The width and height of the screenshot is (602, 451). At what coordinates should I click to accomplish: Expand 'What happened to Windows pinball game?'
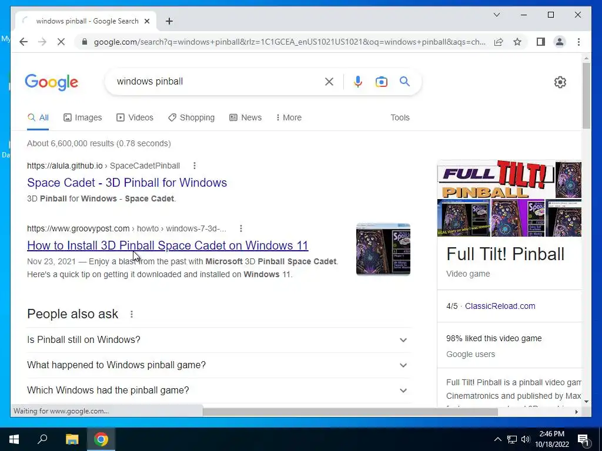tap(218, 365)
